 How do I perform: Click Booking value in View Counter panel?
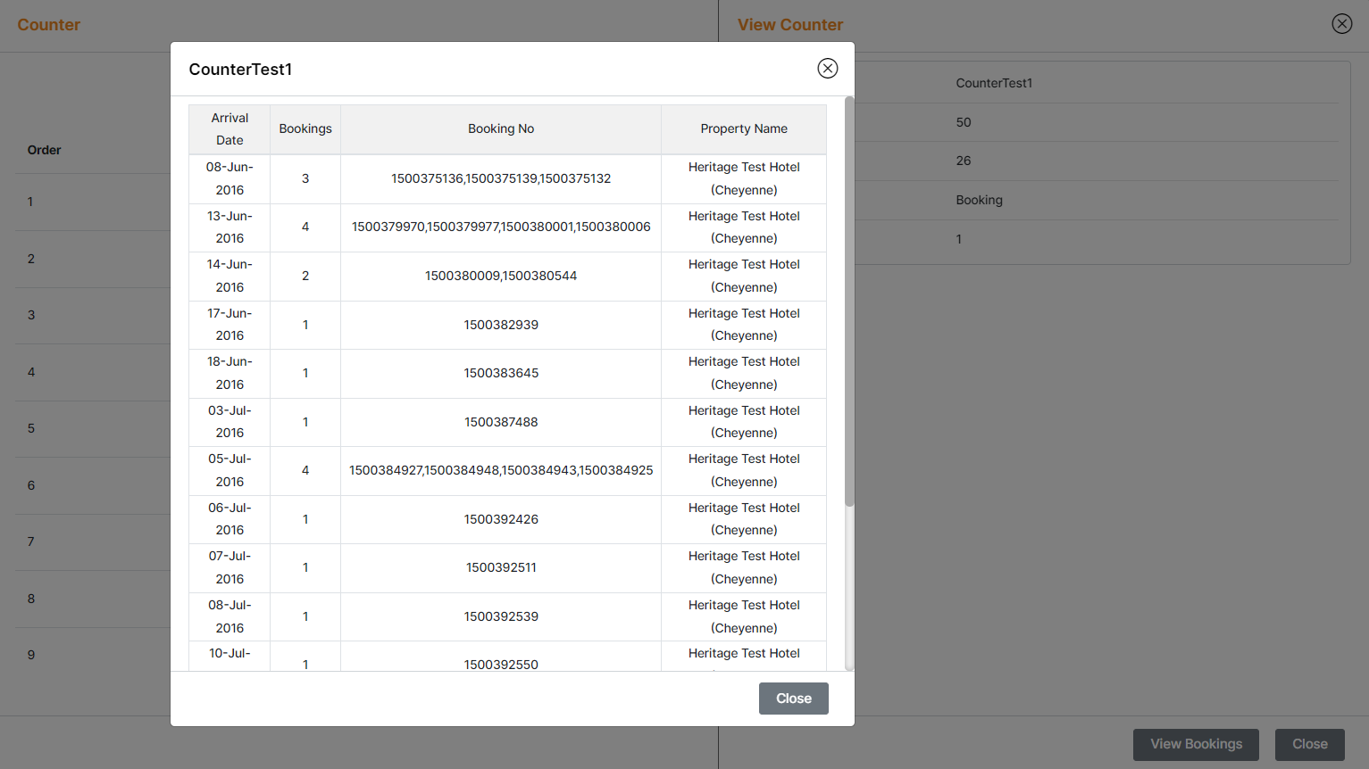click(979, 200)
